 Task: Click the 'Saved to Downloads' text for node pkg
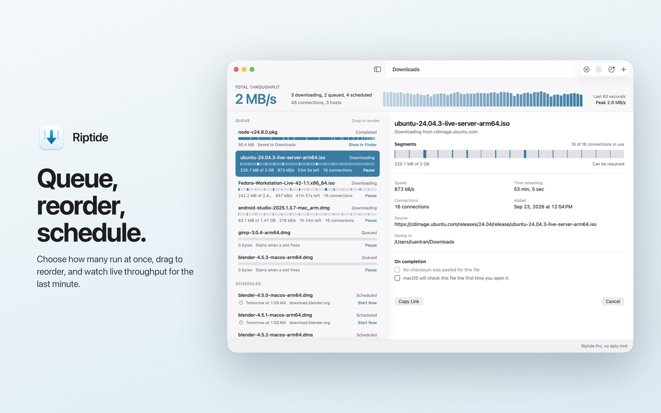(x=276, y=145)
